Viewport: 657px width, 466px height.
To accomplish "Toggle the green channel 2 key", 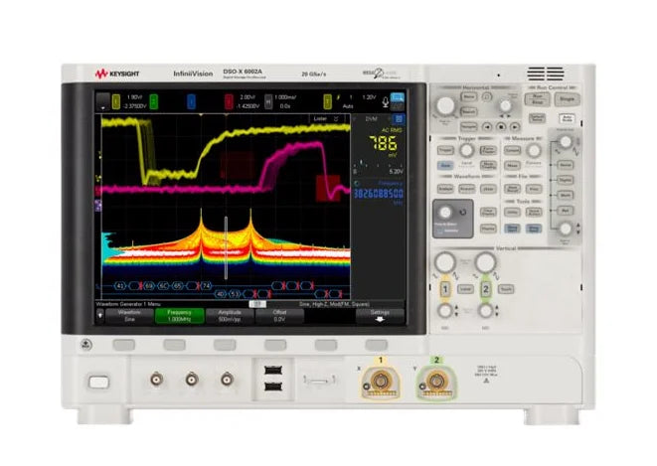I will pos(486,289).
